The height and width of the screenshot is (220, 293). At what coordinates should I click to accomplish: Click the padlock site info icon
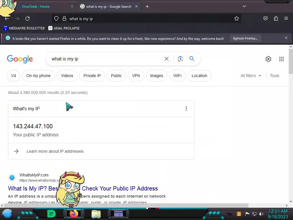64,19
